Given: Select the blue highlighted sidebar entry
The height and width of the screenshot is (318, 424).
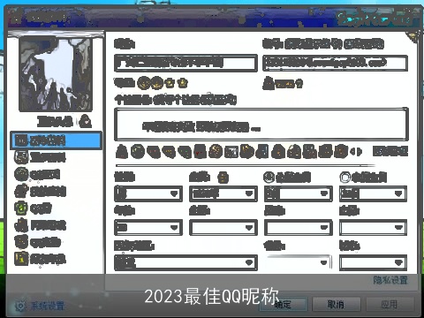Looking at the screenshot, I should click(x=57, y=140).
